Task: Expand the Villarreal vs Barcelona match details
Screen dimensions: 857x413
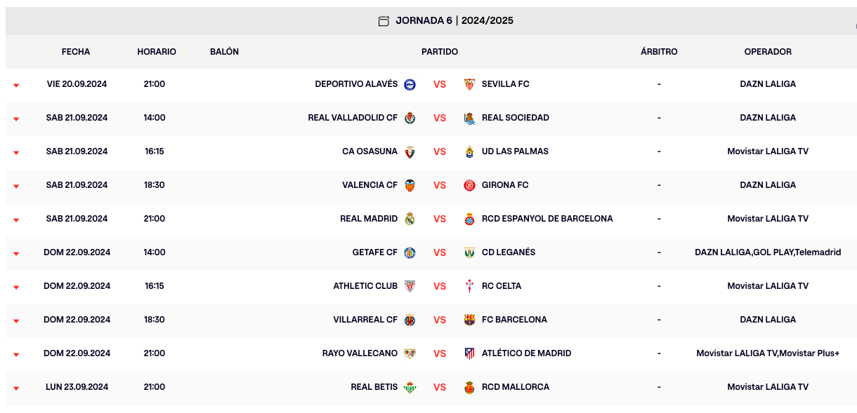Action: 15,319
